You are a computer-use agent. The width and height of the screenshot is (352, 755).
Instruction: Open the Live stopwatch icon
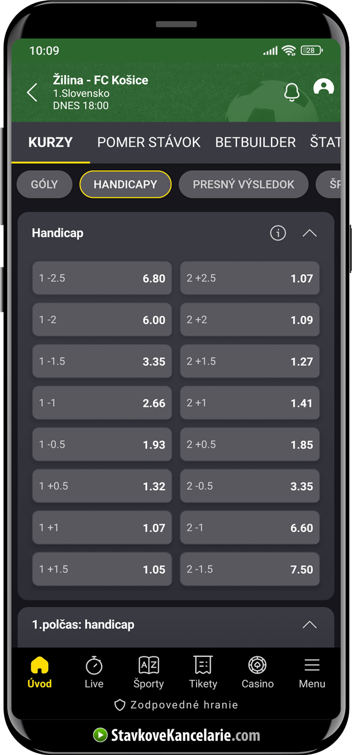coord(94,665)
